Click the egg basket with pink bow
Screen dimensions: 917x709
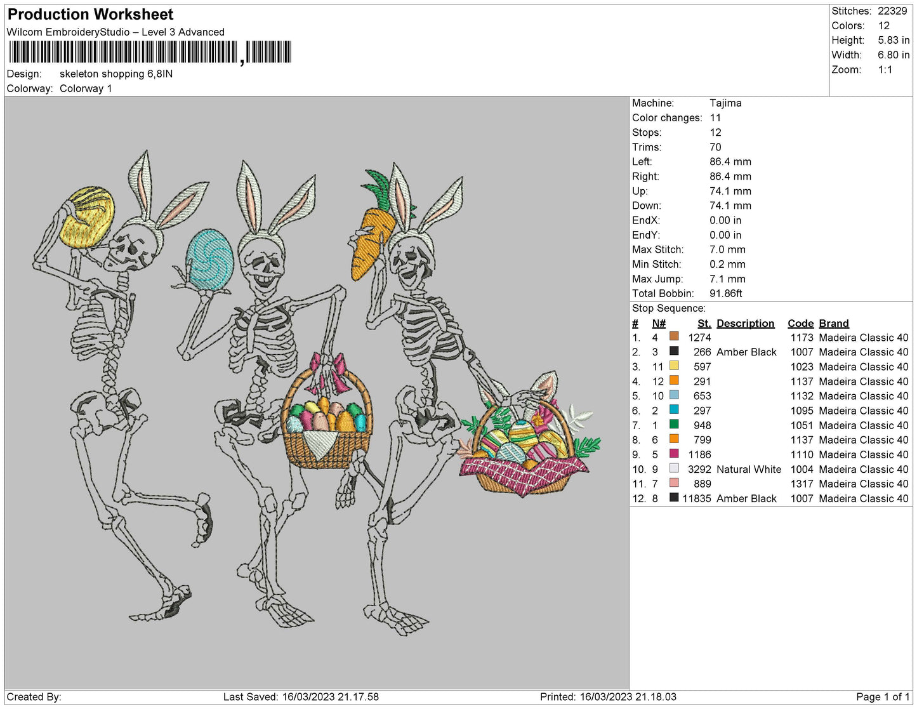pos(327,412)
